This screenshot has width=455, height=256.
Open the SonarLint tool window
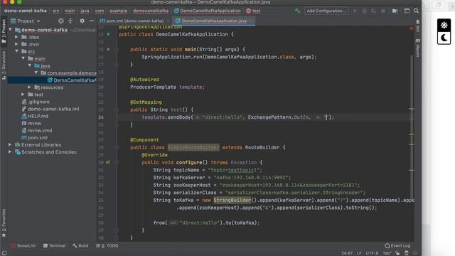(x=23, y=246)
